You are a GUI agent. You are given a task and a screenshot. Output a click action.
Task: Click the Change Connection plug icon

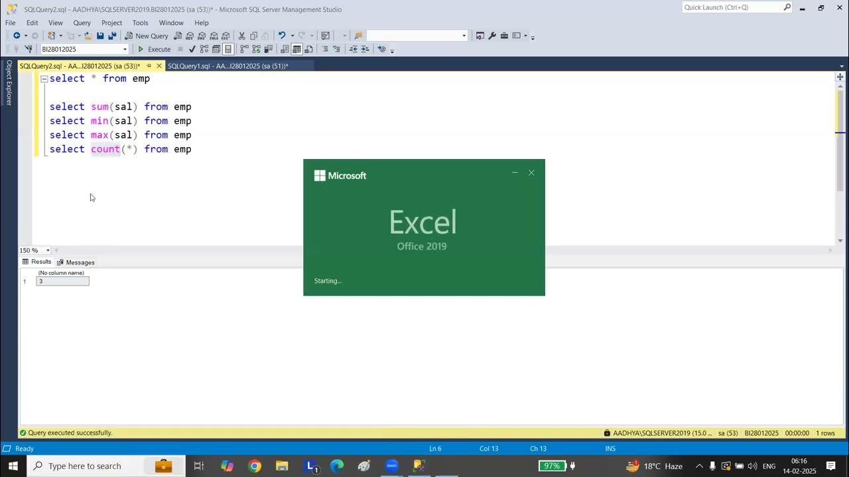29,49
